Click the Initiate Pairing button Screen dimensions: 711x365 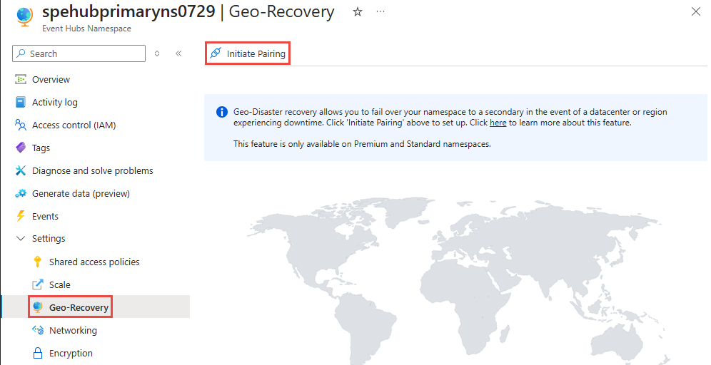pyautogui.click(x=256, y=53)
